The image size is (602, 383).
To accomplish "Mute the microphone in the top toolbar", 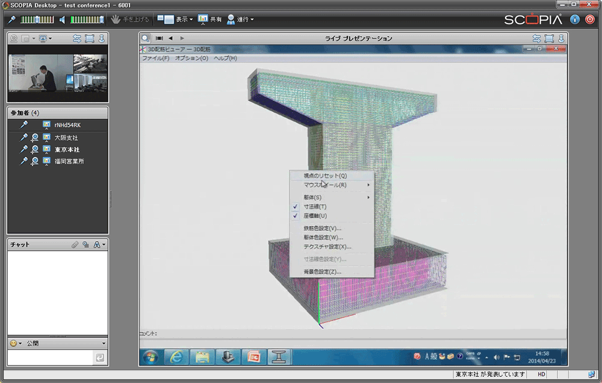I will pos(12,19).
